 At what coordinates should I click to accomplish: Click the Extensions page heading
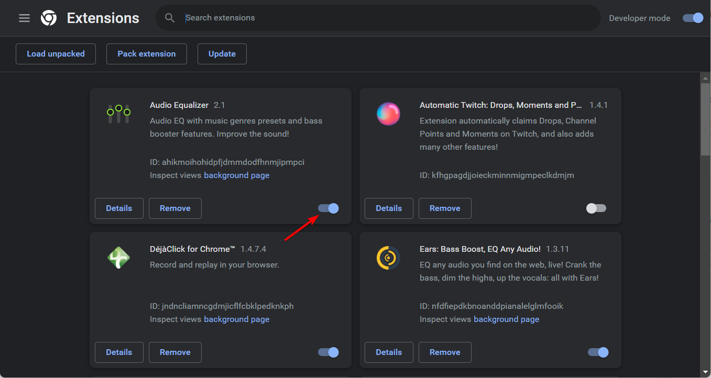tap(103, 18)
